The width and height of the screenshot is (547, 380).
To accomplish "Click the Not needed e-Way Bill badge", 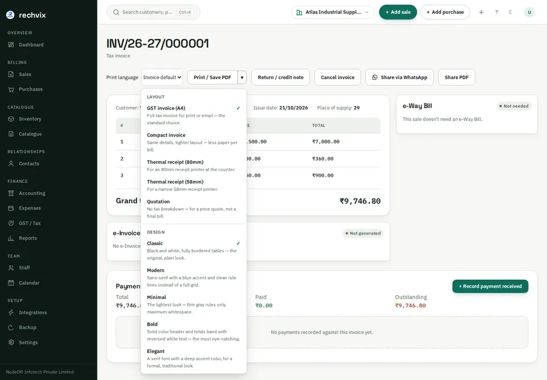I will tap(514, 106).
